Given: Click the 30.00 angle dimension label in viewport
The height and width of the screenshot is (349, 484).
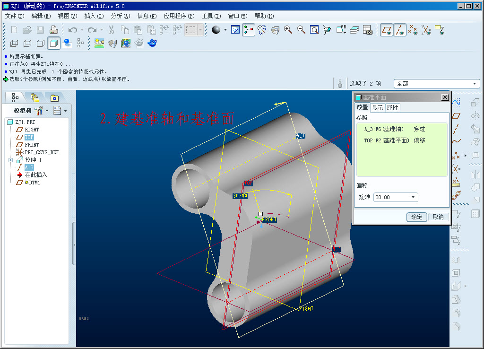Looking at the screenshot, I should click(x=240, y=196).
